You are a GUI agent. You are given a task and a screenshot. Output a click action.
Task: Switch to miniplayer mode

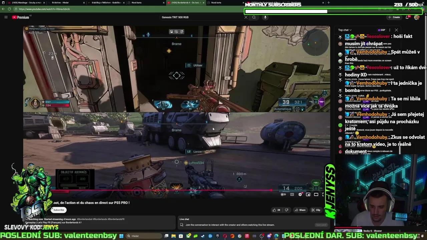coord(308,194)
